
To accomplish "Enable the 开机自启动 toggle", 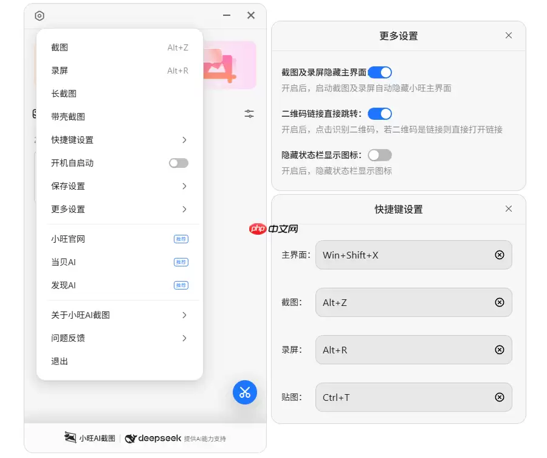I will 178,162.
